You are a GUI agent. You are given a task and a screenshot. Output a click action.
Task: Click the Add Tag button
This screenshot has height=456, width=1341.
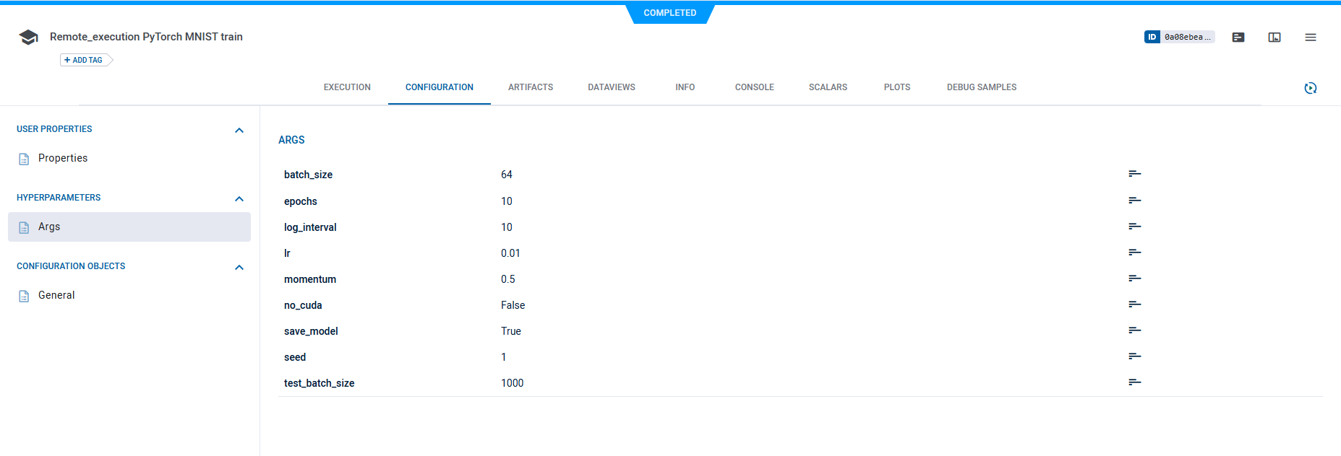point(84,61)
